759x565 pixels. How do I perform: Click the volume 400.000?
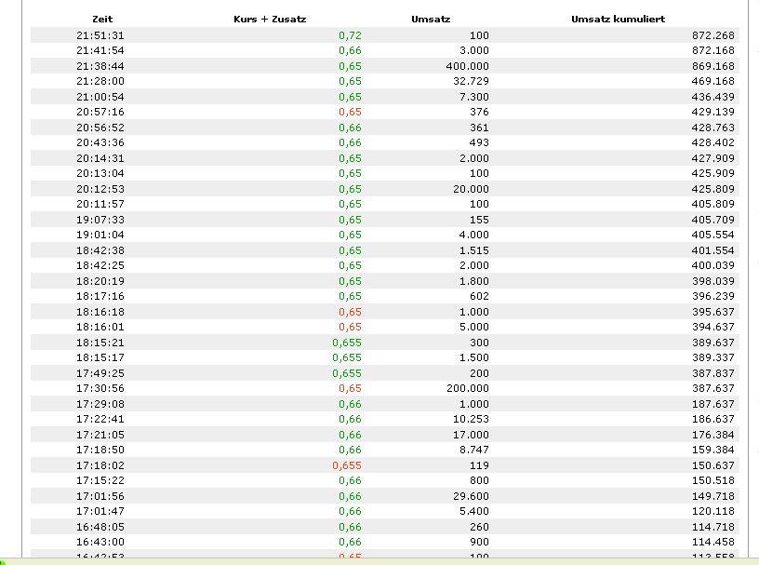(x=468, y=66)
